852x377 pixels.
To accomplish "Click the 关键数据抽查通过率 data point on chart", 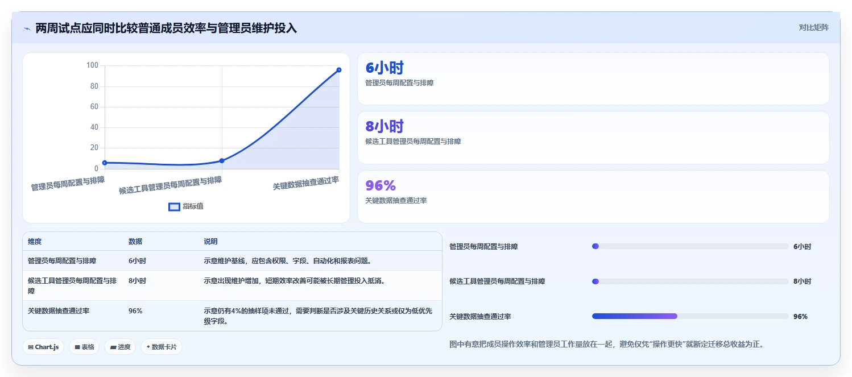I will (339, 70).
